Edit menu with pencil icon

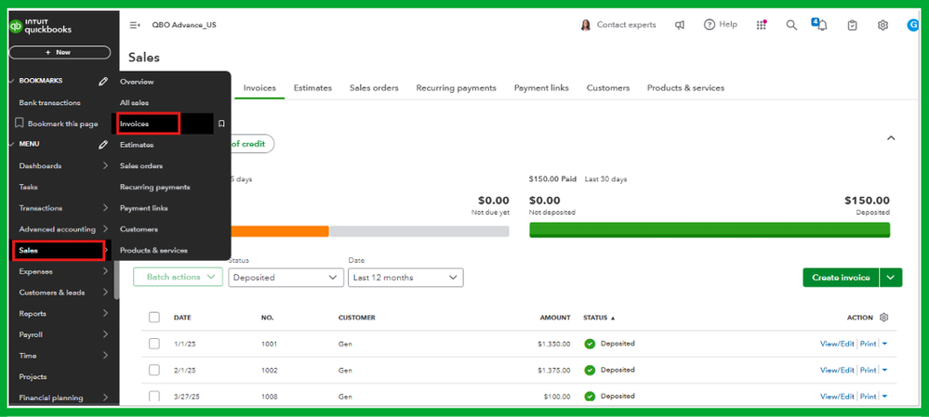click(103, 144)
